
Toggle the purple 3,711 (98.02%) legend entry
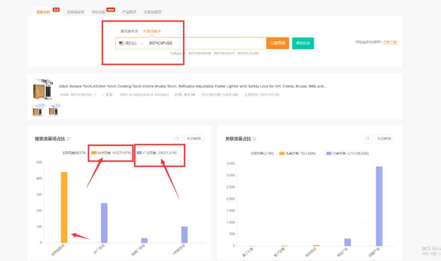tap(347, 153)
